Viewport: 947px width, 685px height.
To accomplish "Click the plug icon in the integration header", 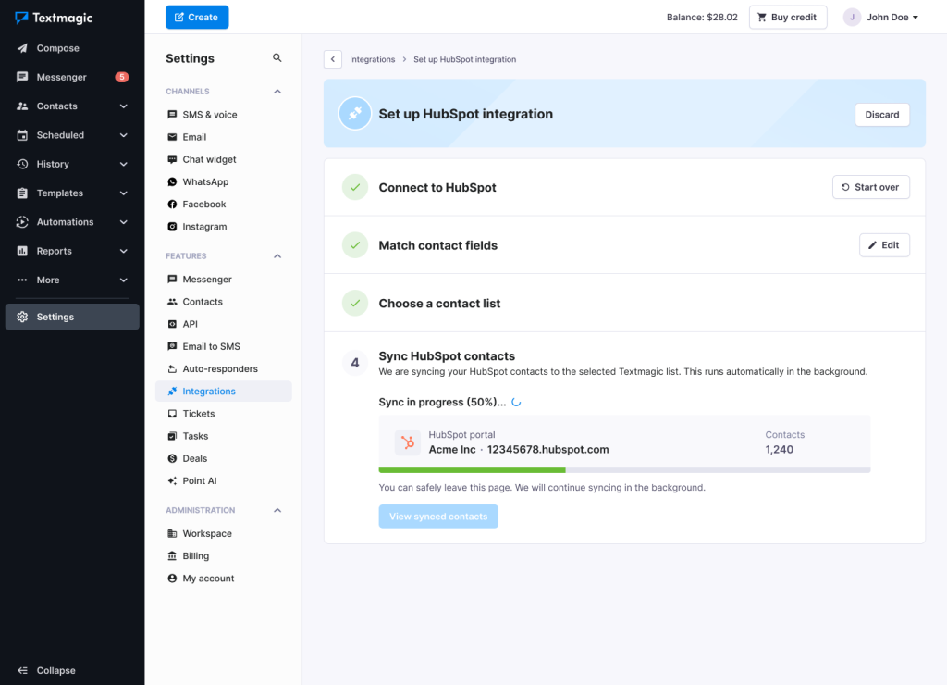I will 354,113.
